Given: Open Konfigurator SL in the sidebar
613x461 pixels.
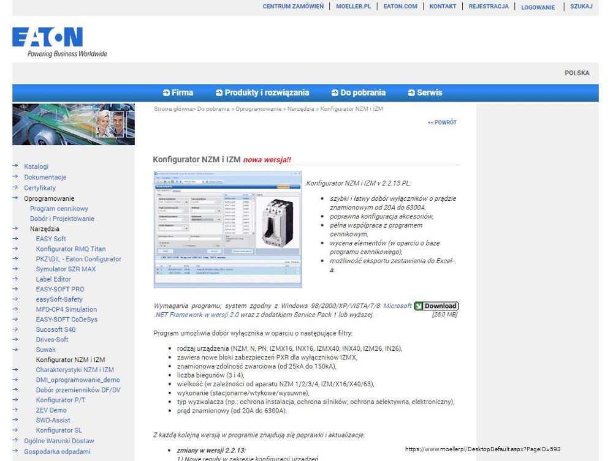Looking at the screenshot, I should pos(59,430).
